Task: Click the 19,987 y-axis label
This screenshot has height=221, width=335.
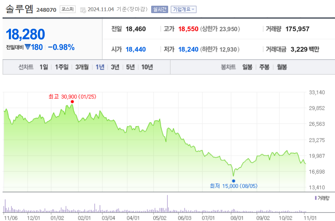Action: pos(317,156)
